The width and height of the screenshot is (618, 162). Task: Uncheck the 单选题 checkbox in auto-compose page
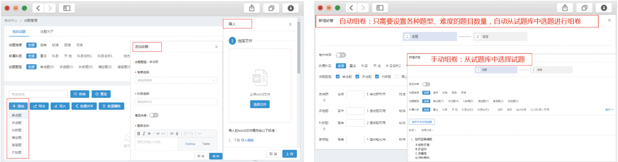coord(338,76)
